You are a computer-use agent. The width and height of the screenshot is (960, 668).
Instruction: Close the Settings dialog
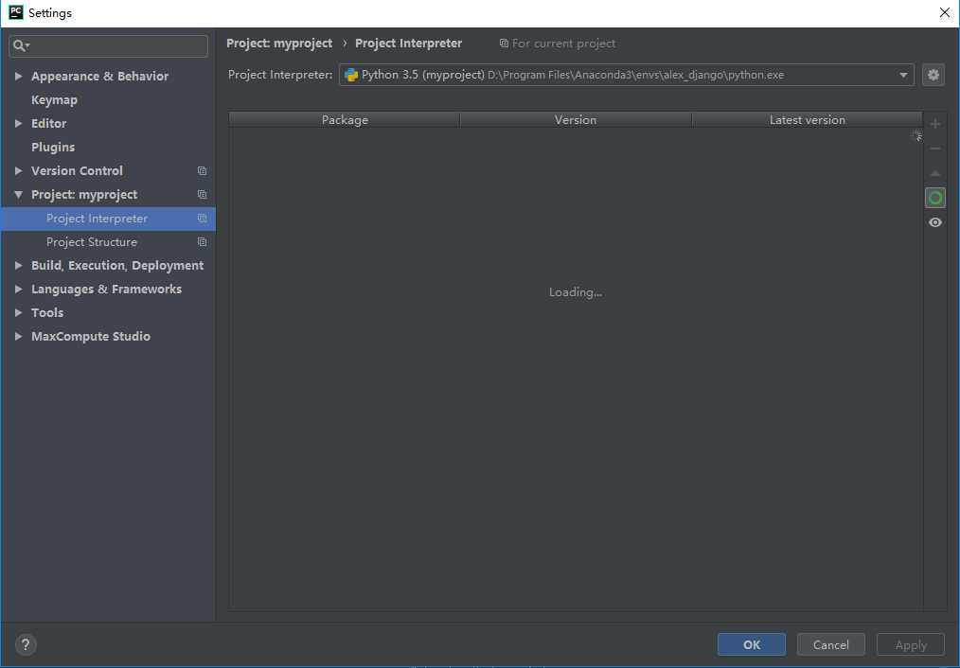(945, 13)
